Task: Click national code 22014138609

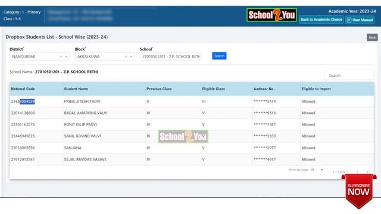Action: pyautogui.click(x=23, y=113)
